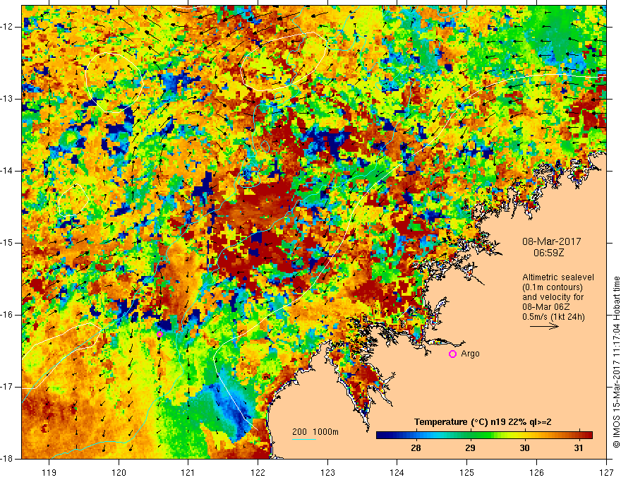Click the color bar value '30'
The width and height of the screenshot is (621, 480).
[524, 448]
